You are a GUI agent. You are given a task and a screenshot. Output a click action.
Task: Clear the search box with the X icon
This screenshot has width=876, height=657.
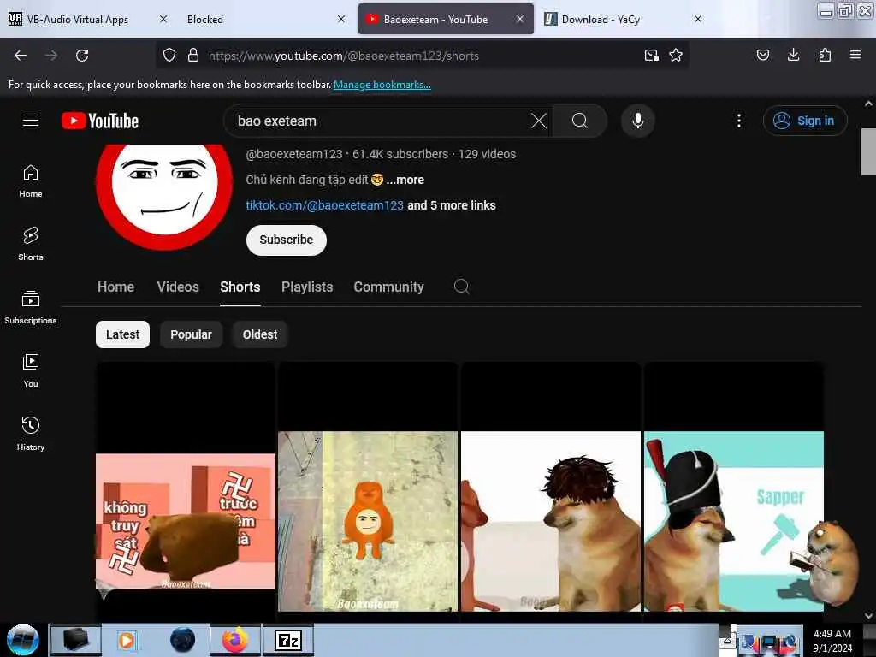(539, 121)
